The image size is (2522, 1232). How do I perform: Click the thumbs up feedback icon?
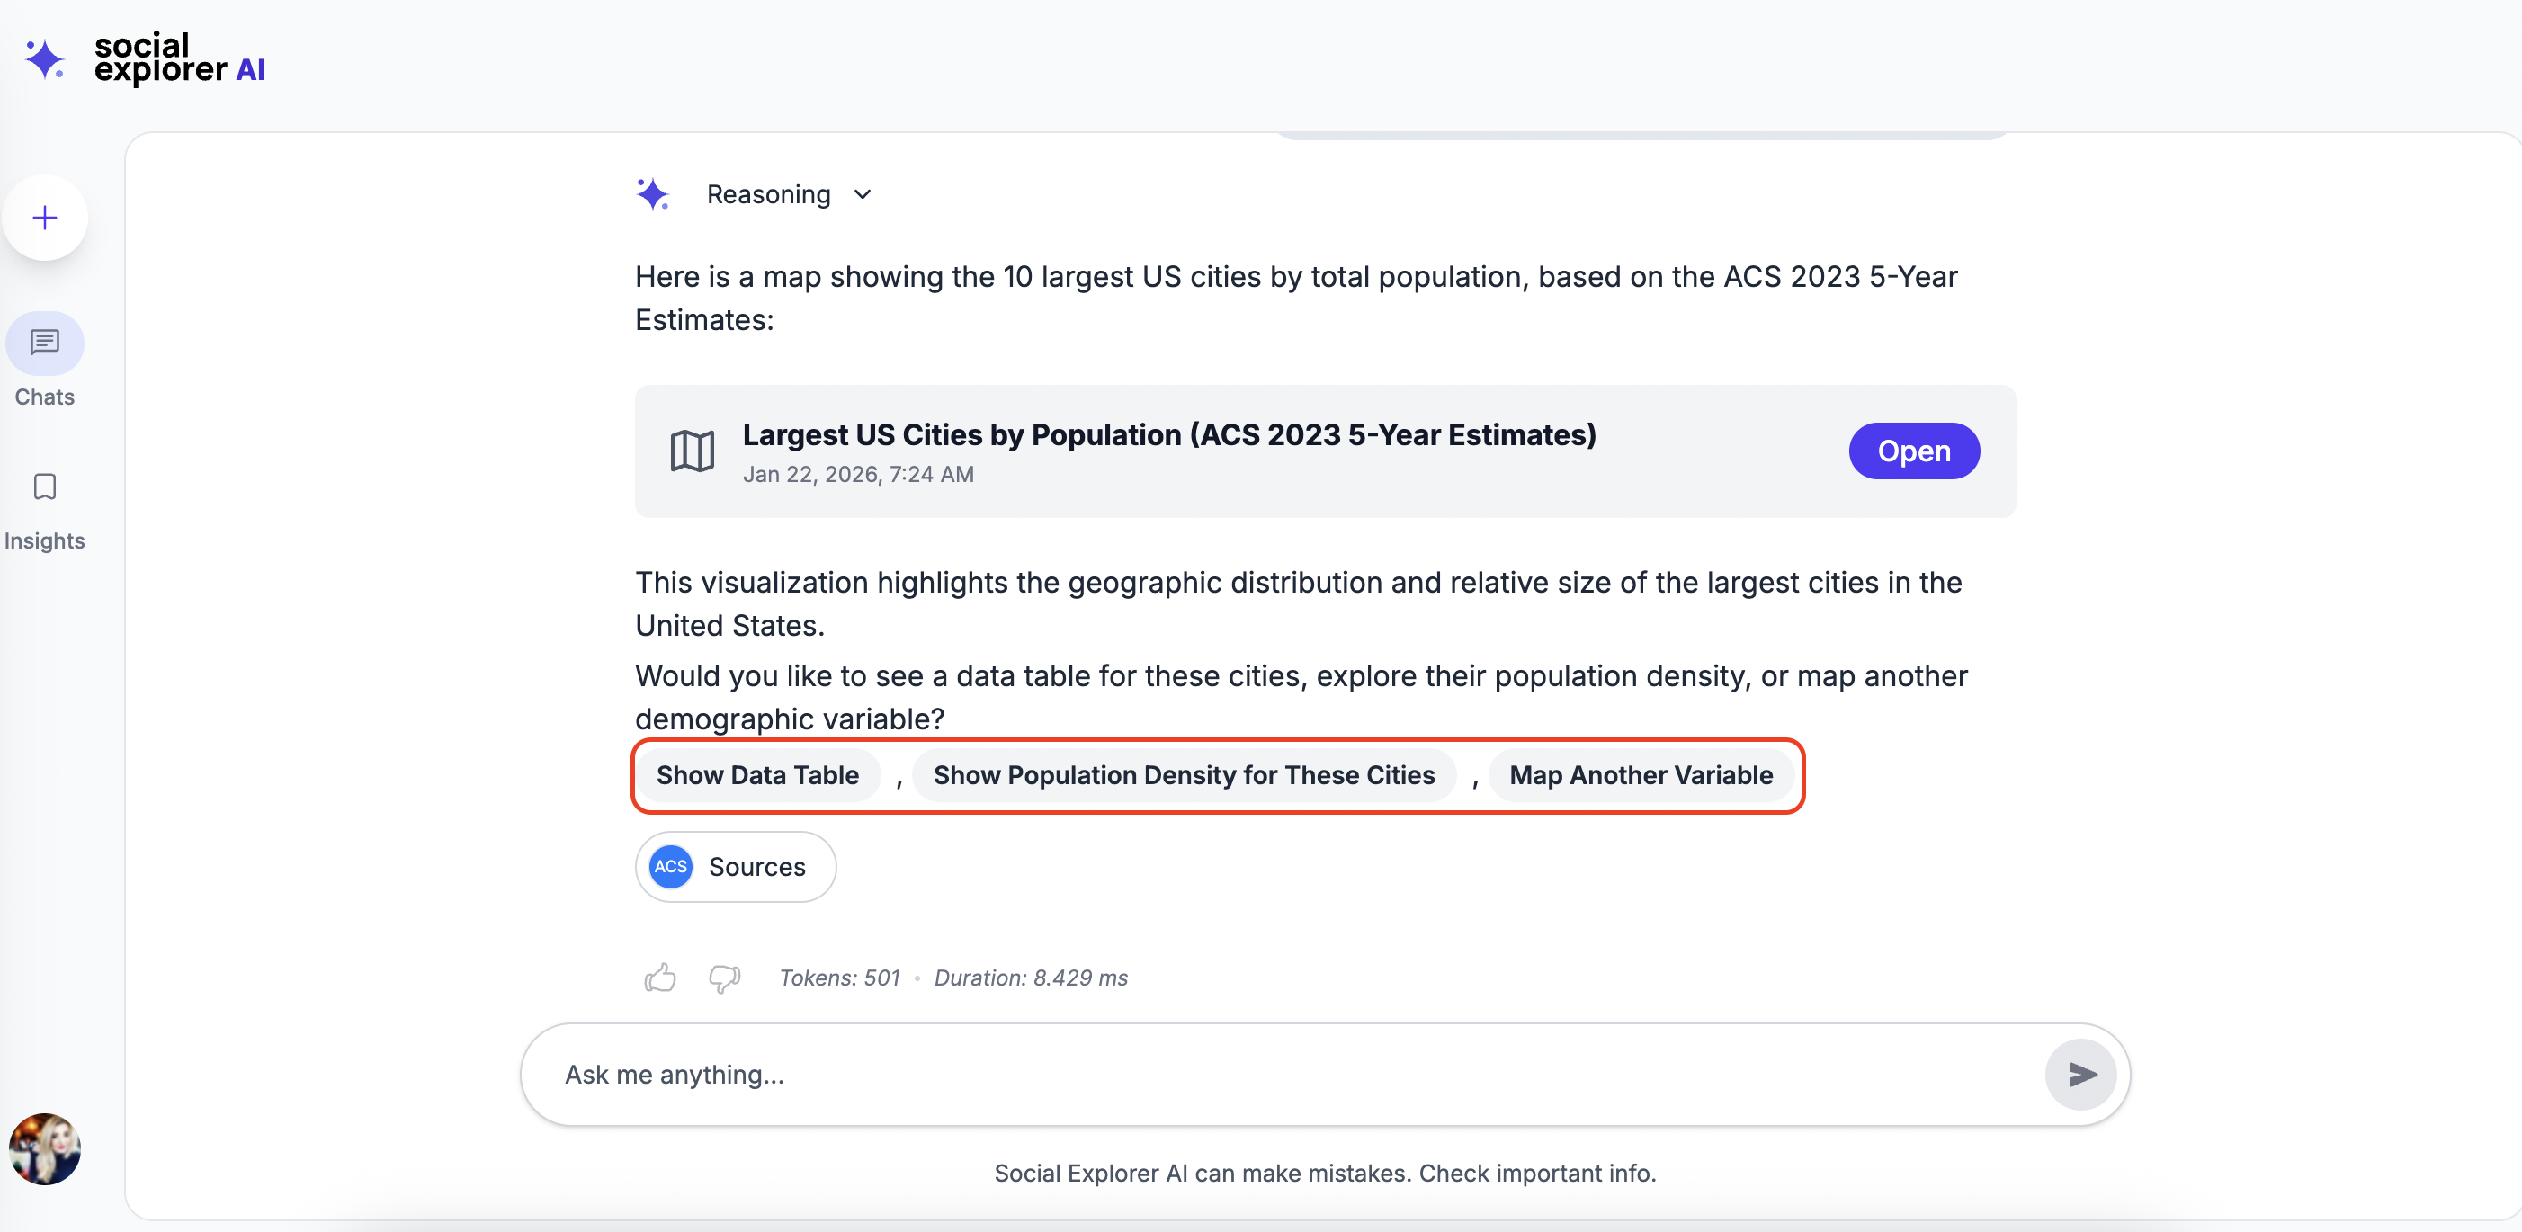click(660, 977)
